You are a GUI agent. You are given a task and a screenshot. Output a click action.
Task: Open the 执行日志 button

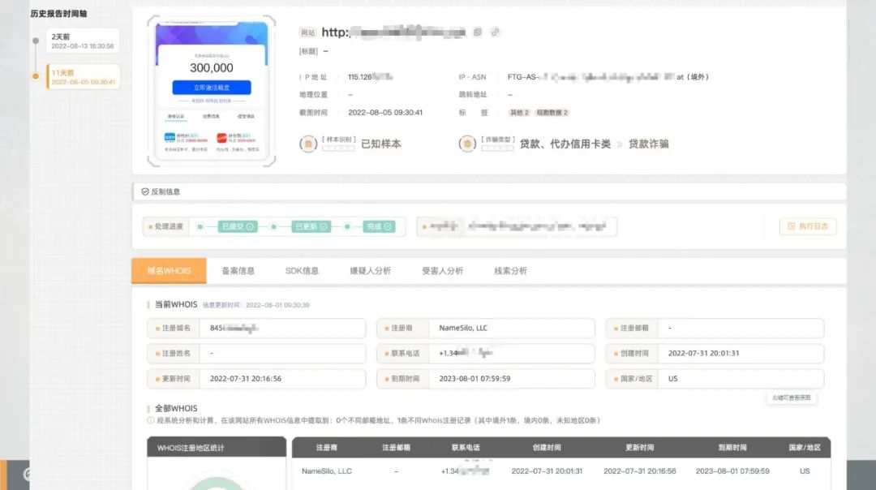(808, 226)
